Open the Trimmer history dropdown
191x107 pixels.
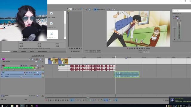click(70, 9)
